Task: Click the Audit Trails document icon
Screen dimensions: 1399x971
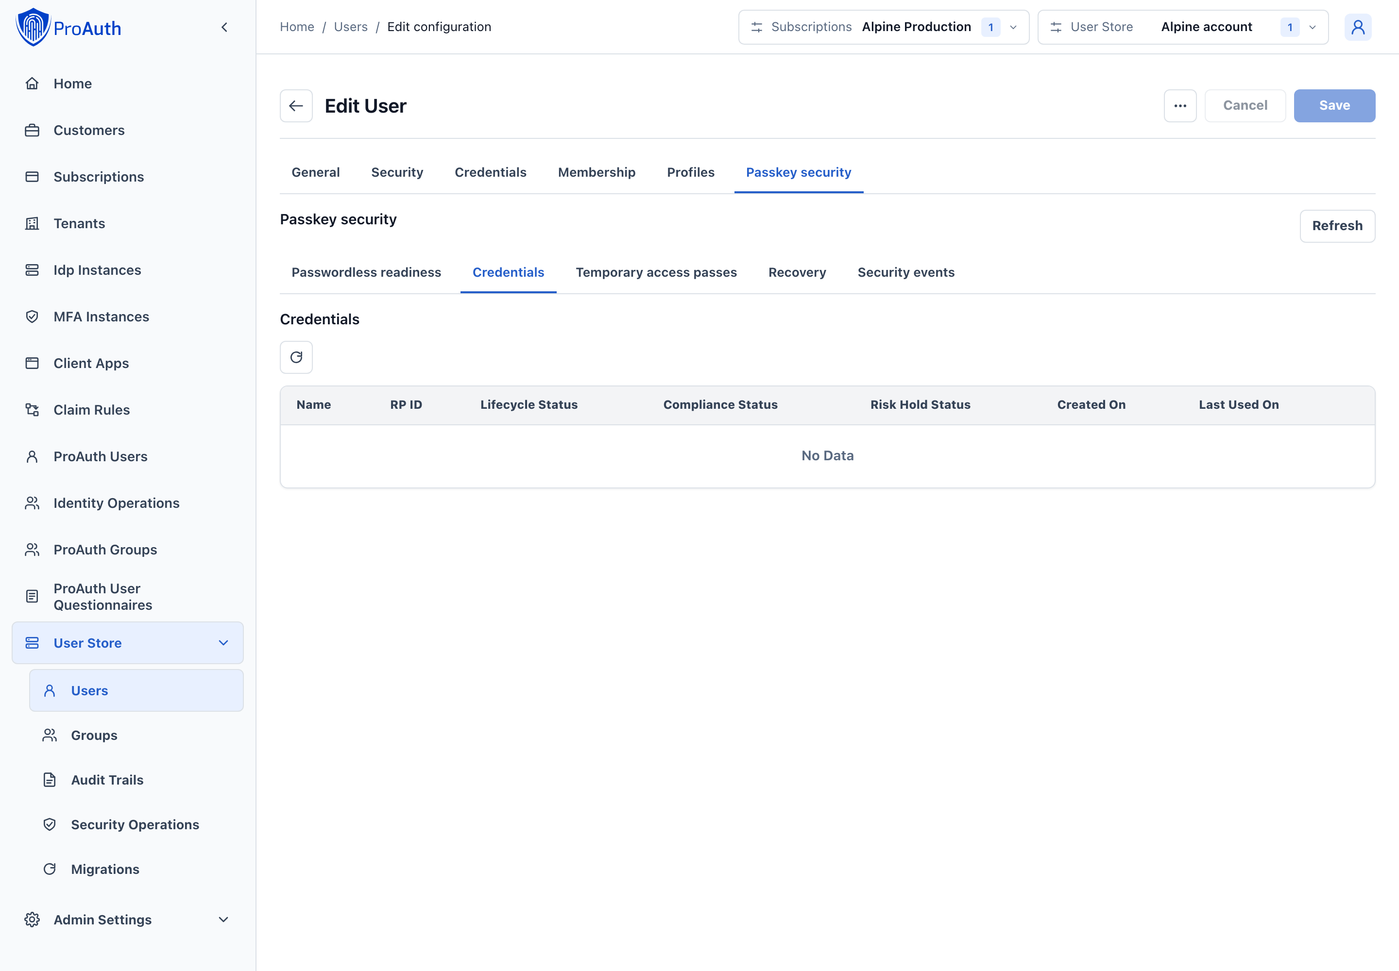Action: pyautogui.click(x=50, y=780)
